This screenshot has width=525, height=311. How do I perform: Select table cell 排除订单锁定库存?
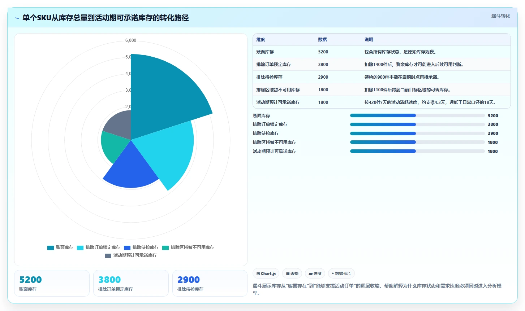(274, 65)
